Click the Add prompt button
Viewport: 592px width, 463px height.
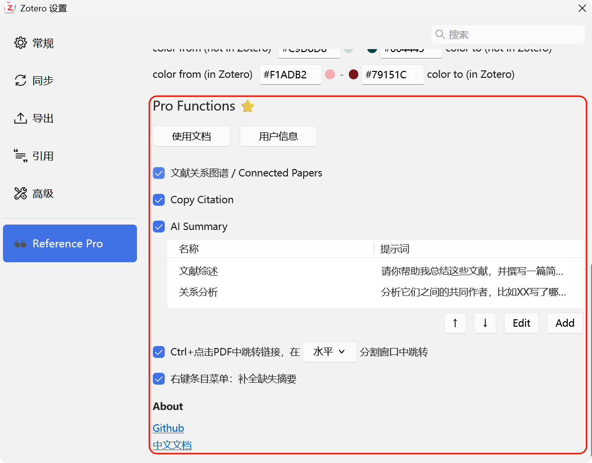[565, 323]
